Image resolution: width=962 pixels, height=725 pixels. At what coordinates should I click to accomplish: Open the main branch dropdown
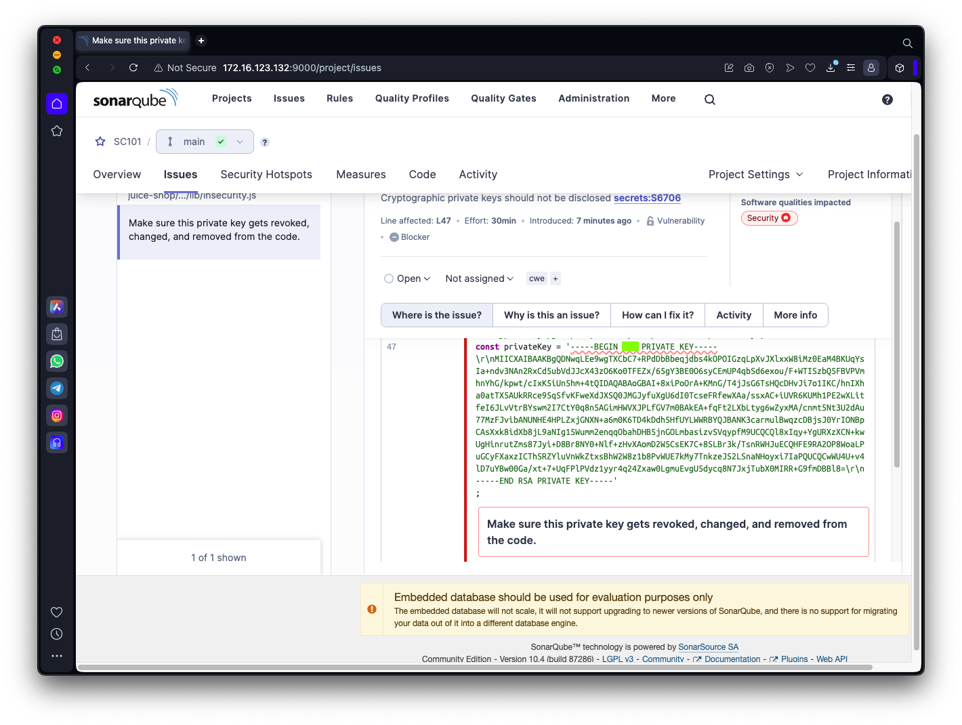click(x=205, y=142)
